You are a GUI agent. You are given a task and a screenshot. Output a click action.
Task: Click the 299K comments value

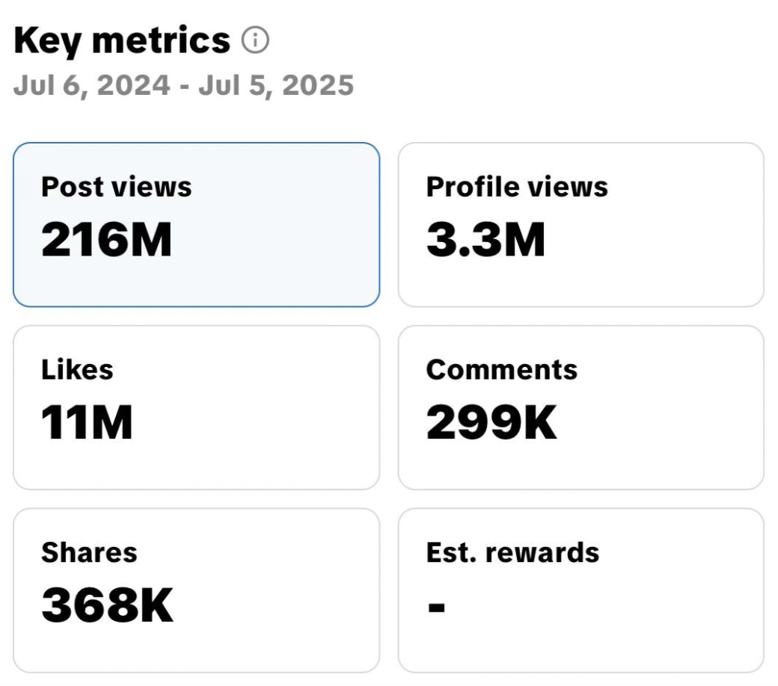pos(491,422)
